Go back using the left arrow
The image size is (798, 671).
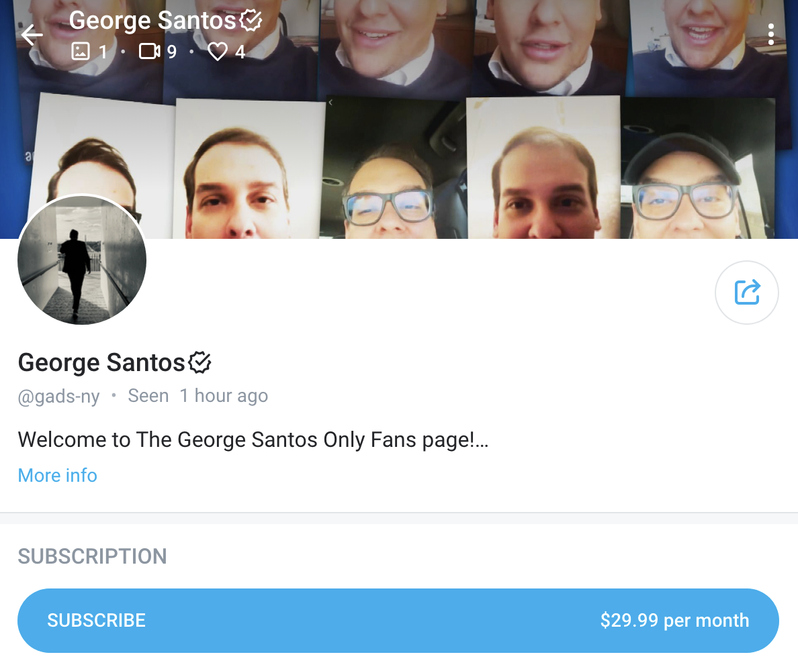tap(32, 35)
